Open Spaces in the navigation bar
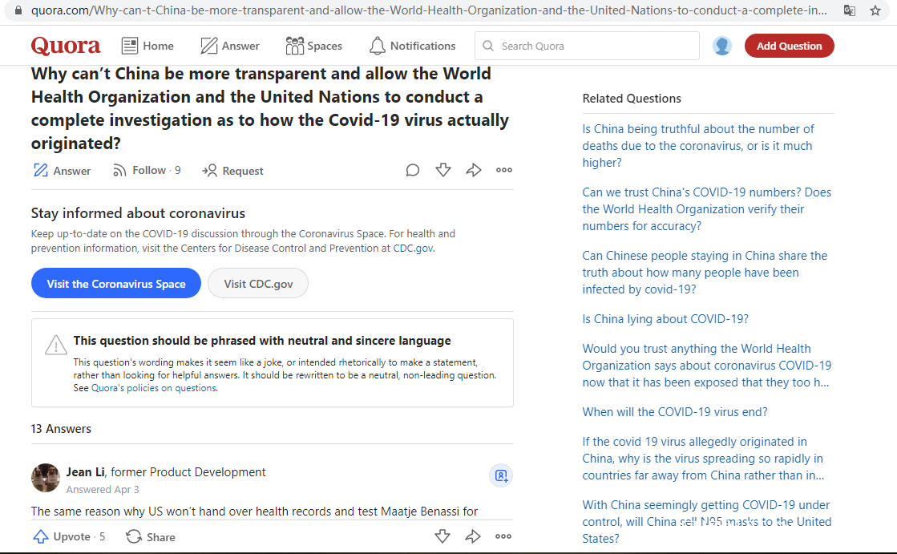The height and width of the screenshot is (554, 897). (313, 46)
